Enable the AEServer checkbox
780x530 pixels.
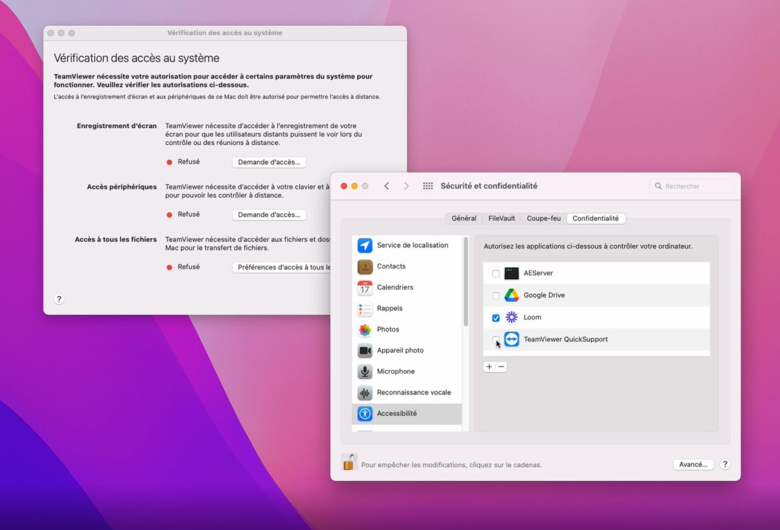(x=496, y=274)
